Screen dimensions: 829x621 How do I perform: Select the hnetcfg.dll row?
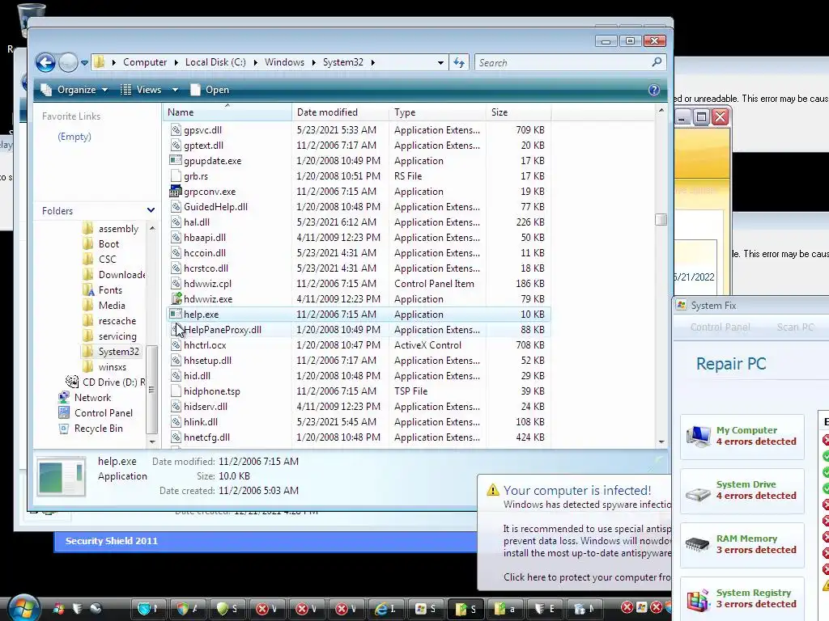[x=359, y=437]
